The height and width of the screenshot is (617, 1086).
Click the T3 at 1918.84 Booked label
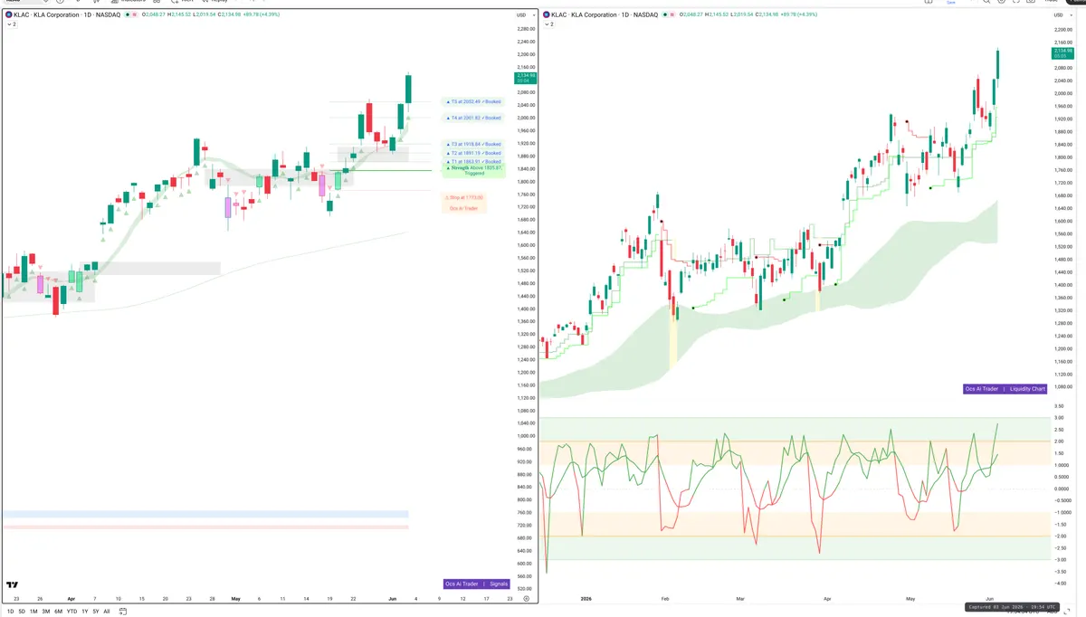(472, 144)
